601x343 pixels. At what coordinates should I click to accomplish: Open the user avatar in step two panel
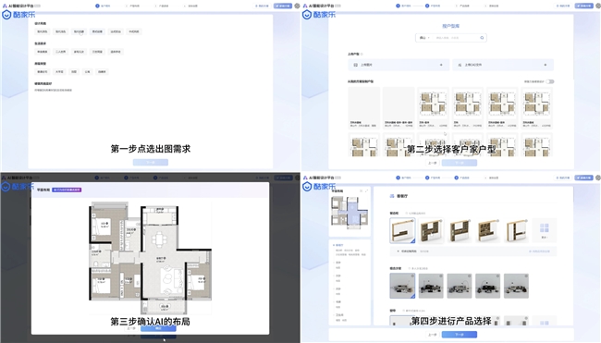[598, 6]
